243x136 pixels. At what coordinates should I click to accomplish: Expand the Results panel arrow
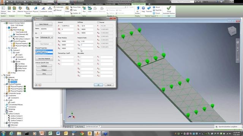tap(113, 16)
